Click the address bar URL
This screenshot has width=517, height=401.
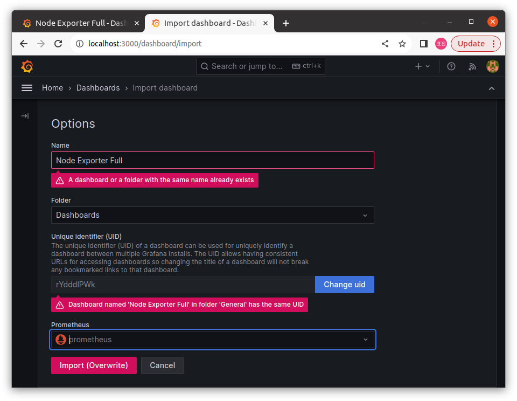(145, 44)
